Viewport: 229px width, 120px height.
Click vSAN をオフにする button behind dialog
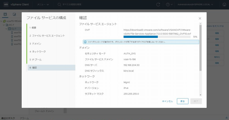pyautogui.click(x=215, y=26)
